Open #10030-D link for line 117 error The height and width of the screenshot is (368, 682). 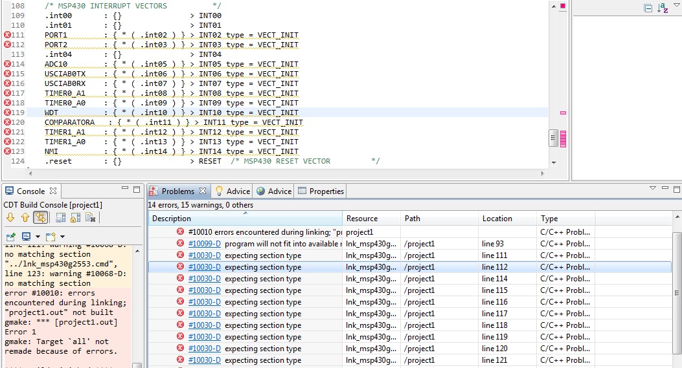coord(205,314)
